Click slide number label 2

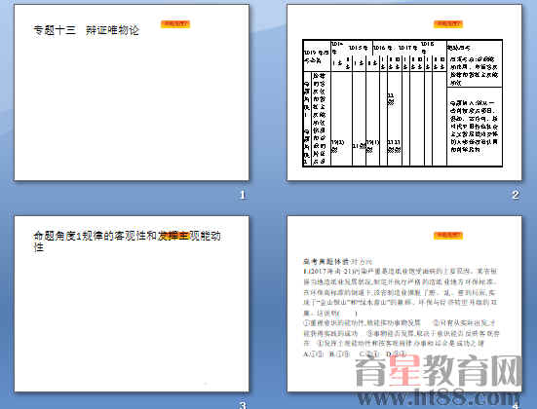[x=516, y=195]
